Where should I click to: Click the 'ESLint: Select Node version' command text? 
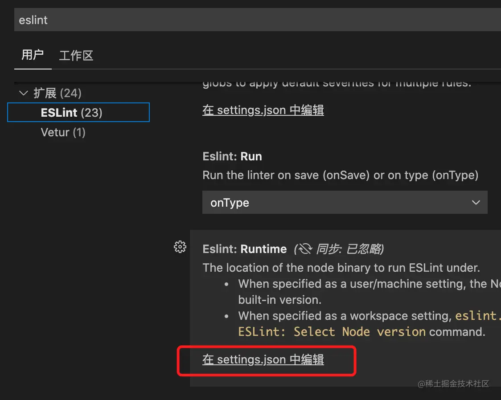pyautogui.click(x=332, y=332)
